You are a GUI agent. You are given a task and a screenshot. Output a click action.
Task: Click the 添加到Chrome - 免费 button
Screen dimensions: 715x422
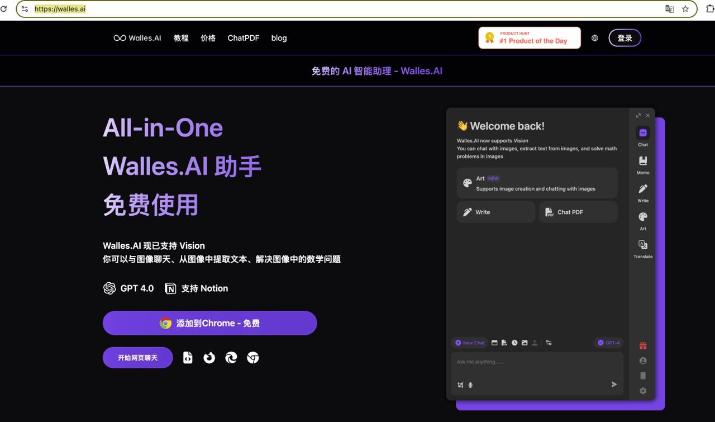209,323
